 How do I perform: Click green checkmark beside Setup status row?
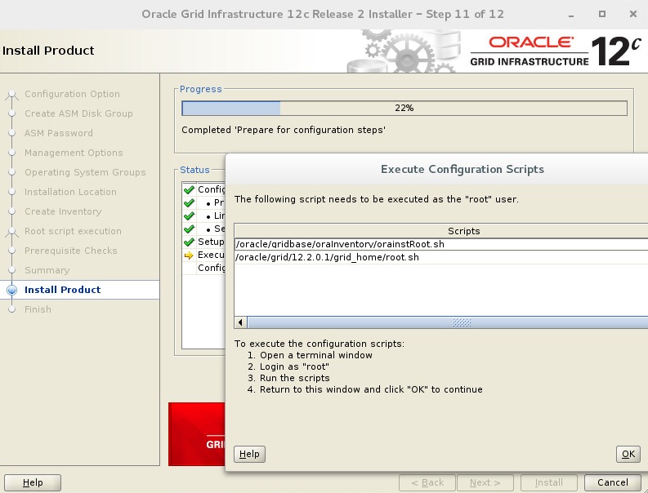[189, 242]
